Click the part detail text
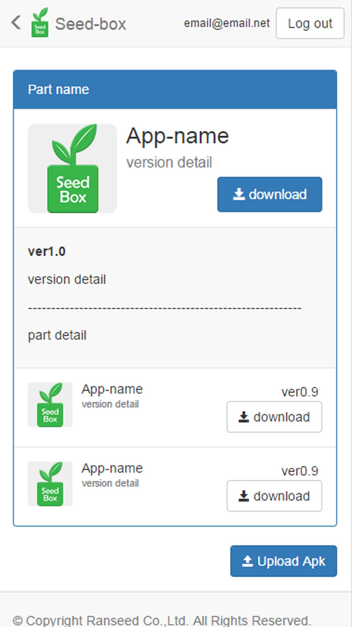Screen dimensions: 352x627 pyautogui.click(x=57, y=335)
